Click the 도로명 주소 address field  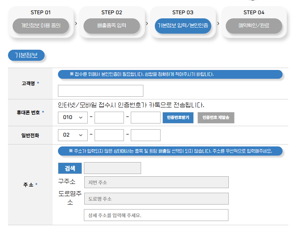[156, 198]
